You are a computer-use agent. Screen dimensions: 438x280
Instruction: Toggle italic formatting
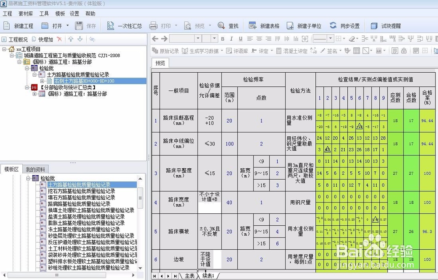click(x=231, y=39)
